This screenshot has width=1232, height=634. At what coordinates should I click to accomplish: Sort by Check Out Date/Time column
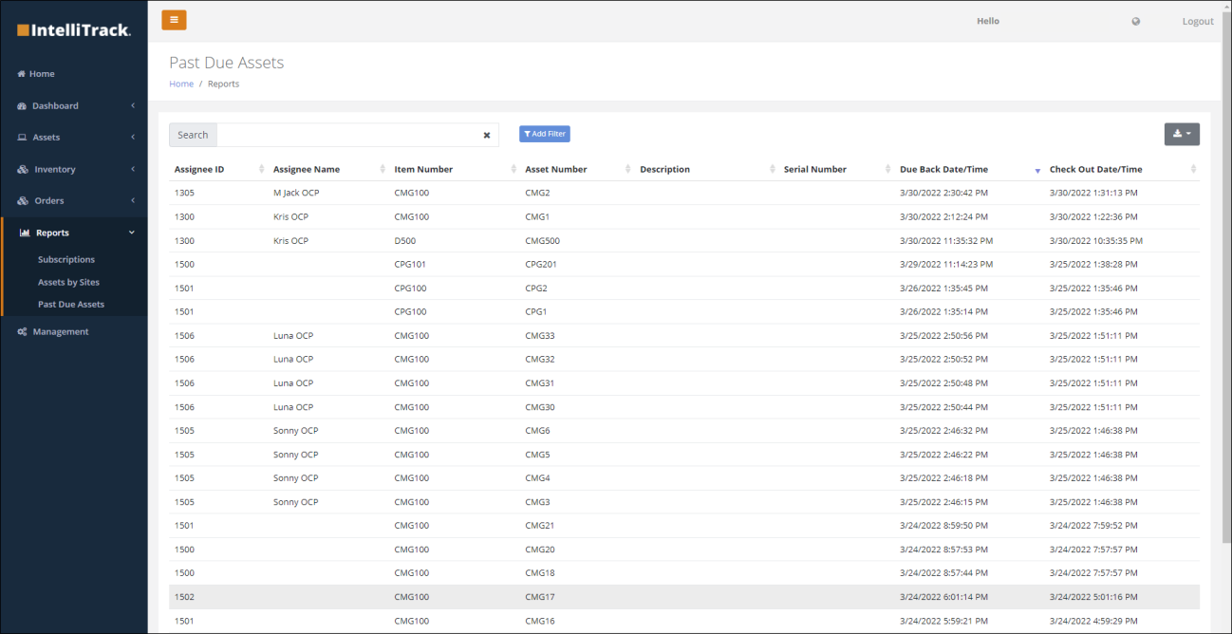pyautogui.click(x=1096, y=169)
